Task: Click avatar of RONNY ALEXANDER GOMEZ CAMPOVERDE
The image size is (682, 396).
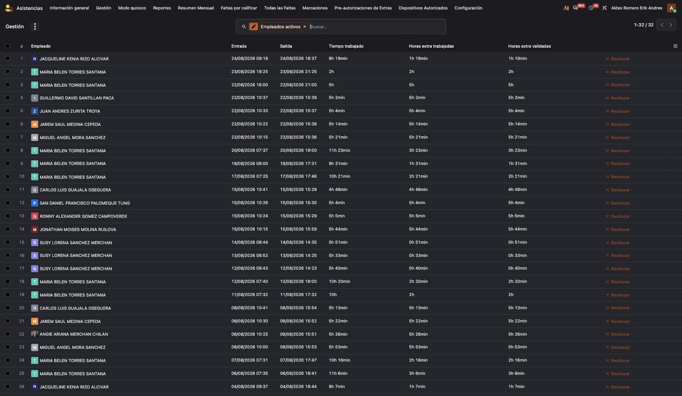Action: (x=34, y=216)
